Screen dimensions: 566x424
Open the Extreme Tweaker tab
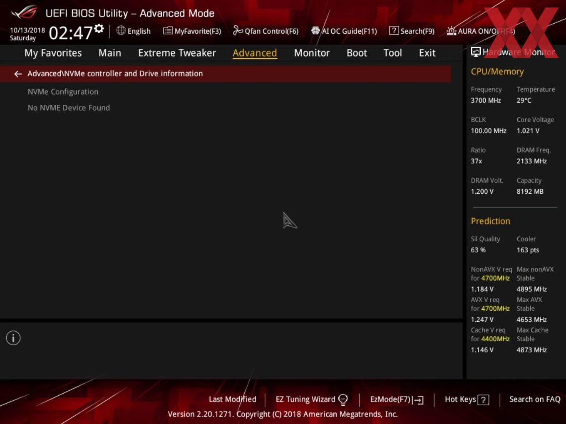tap(177, 53)
